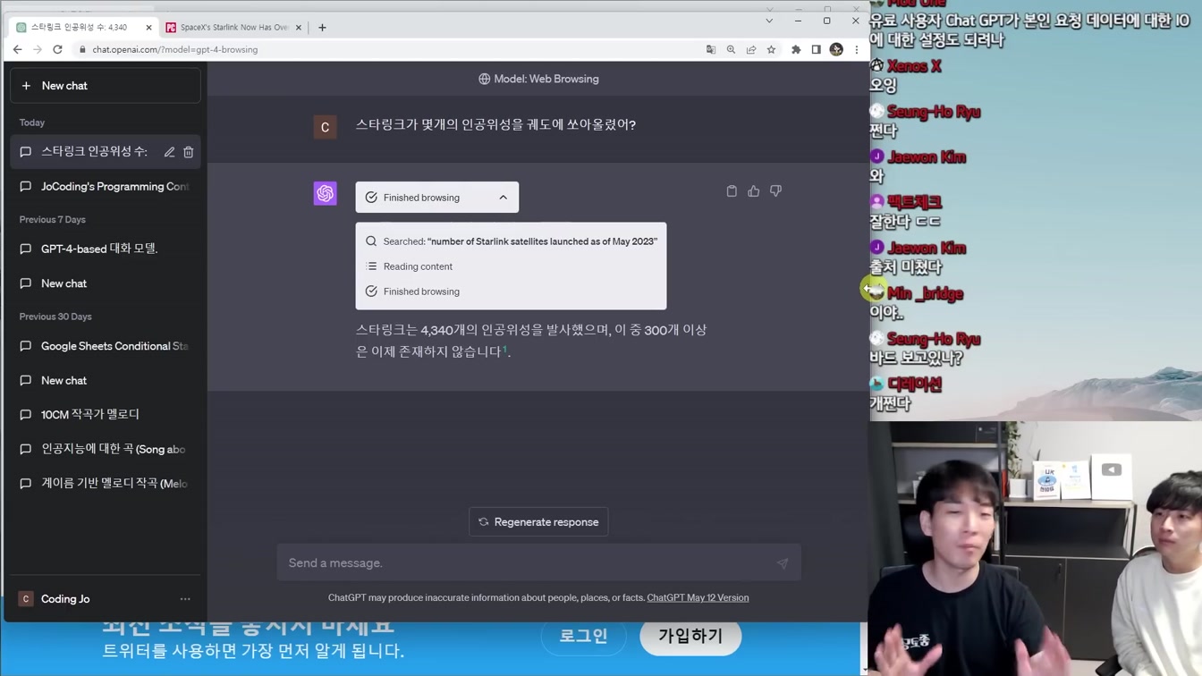
Task: Click the share page icon in address bar
Action: (751, 49)
